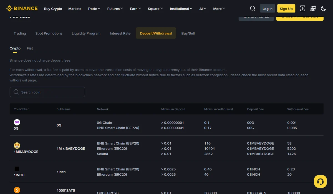
Task: Switch to the Spot Promotions tab
Action: [49, 33]
